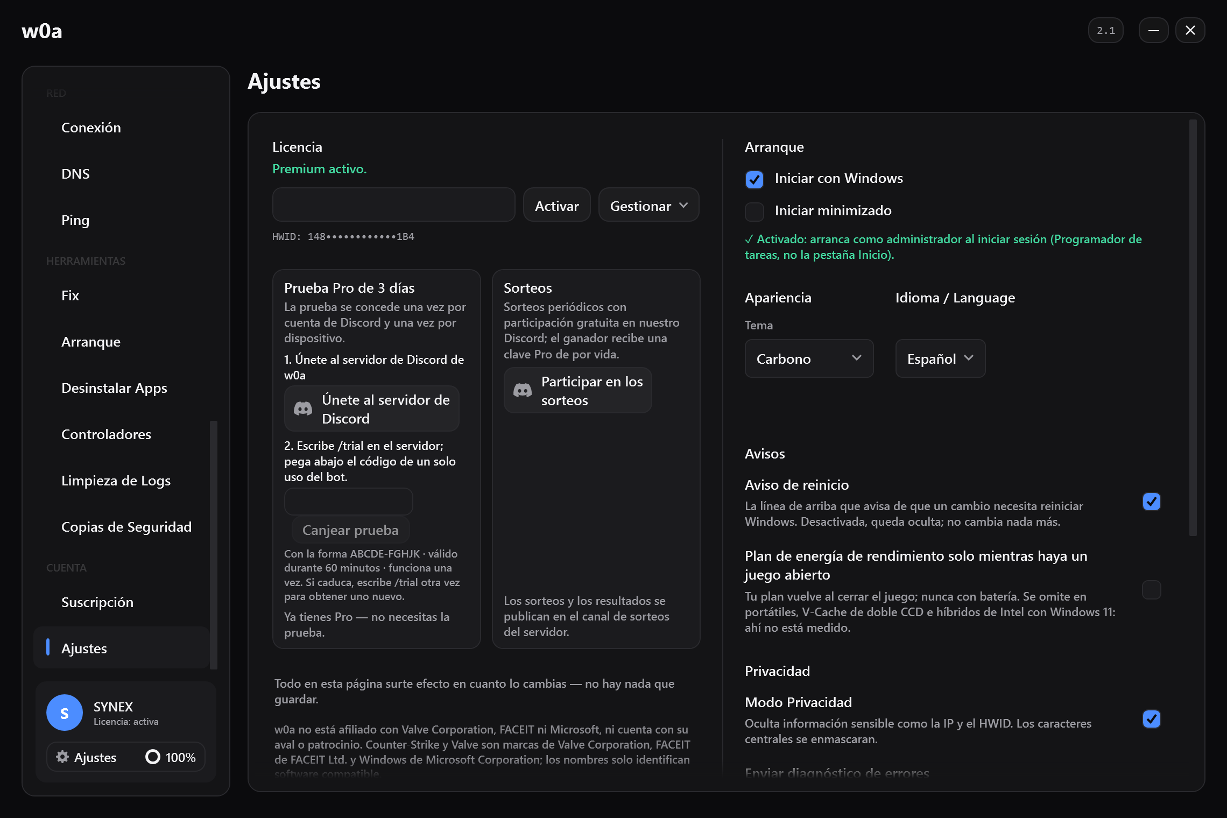Image resolution: width=1227 pixels, height=818 pixels.
Task: Click the HWID: 148••••••••••••1B4 text
Action: coord(343,237)
